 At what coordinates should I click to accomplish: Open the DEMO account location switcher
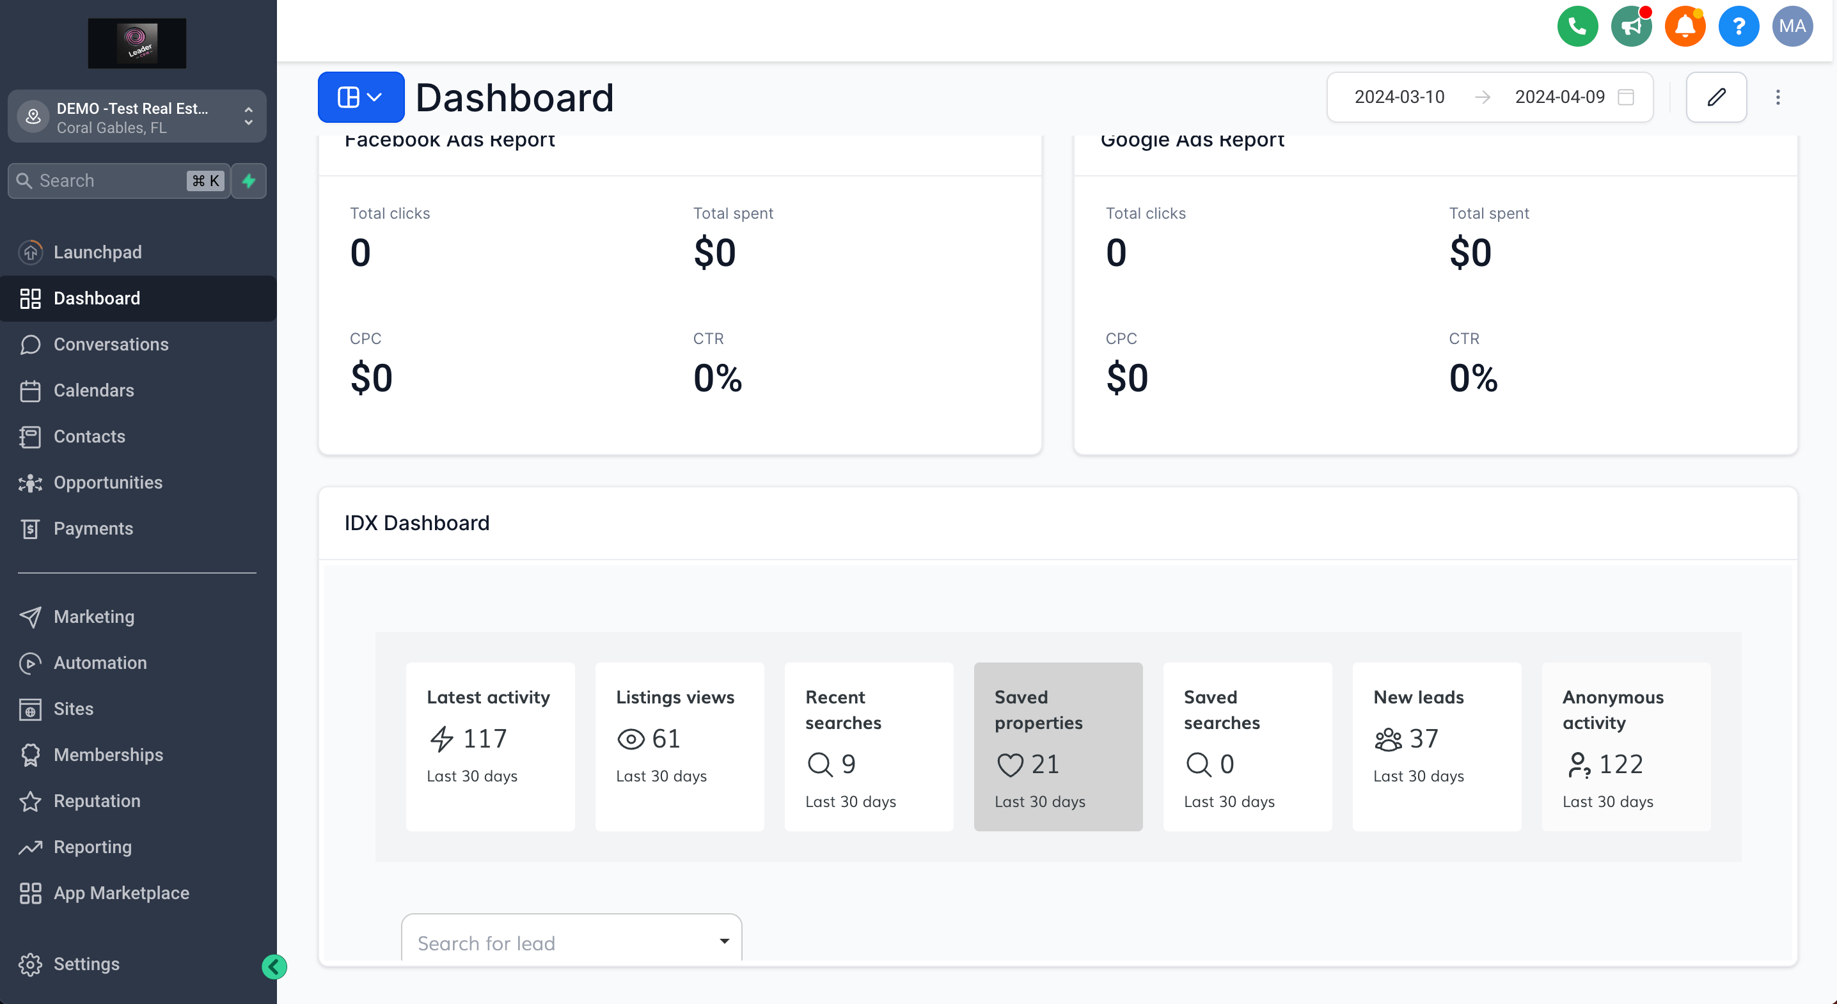(x=137, y=117)
